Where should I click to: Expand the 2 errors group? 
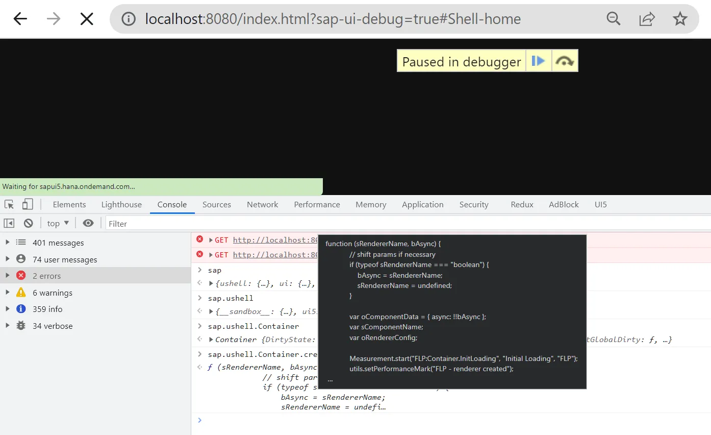(x=7, y=276)
